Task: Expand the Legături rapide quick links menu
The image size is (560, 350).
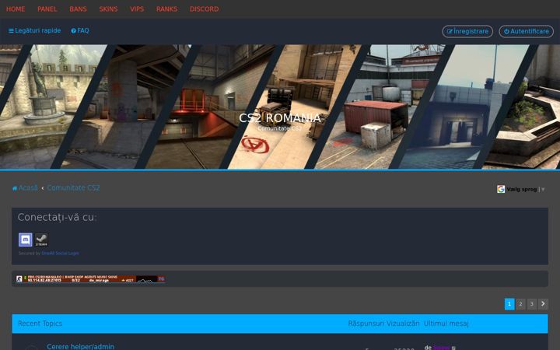Action: tap(35, 30)
